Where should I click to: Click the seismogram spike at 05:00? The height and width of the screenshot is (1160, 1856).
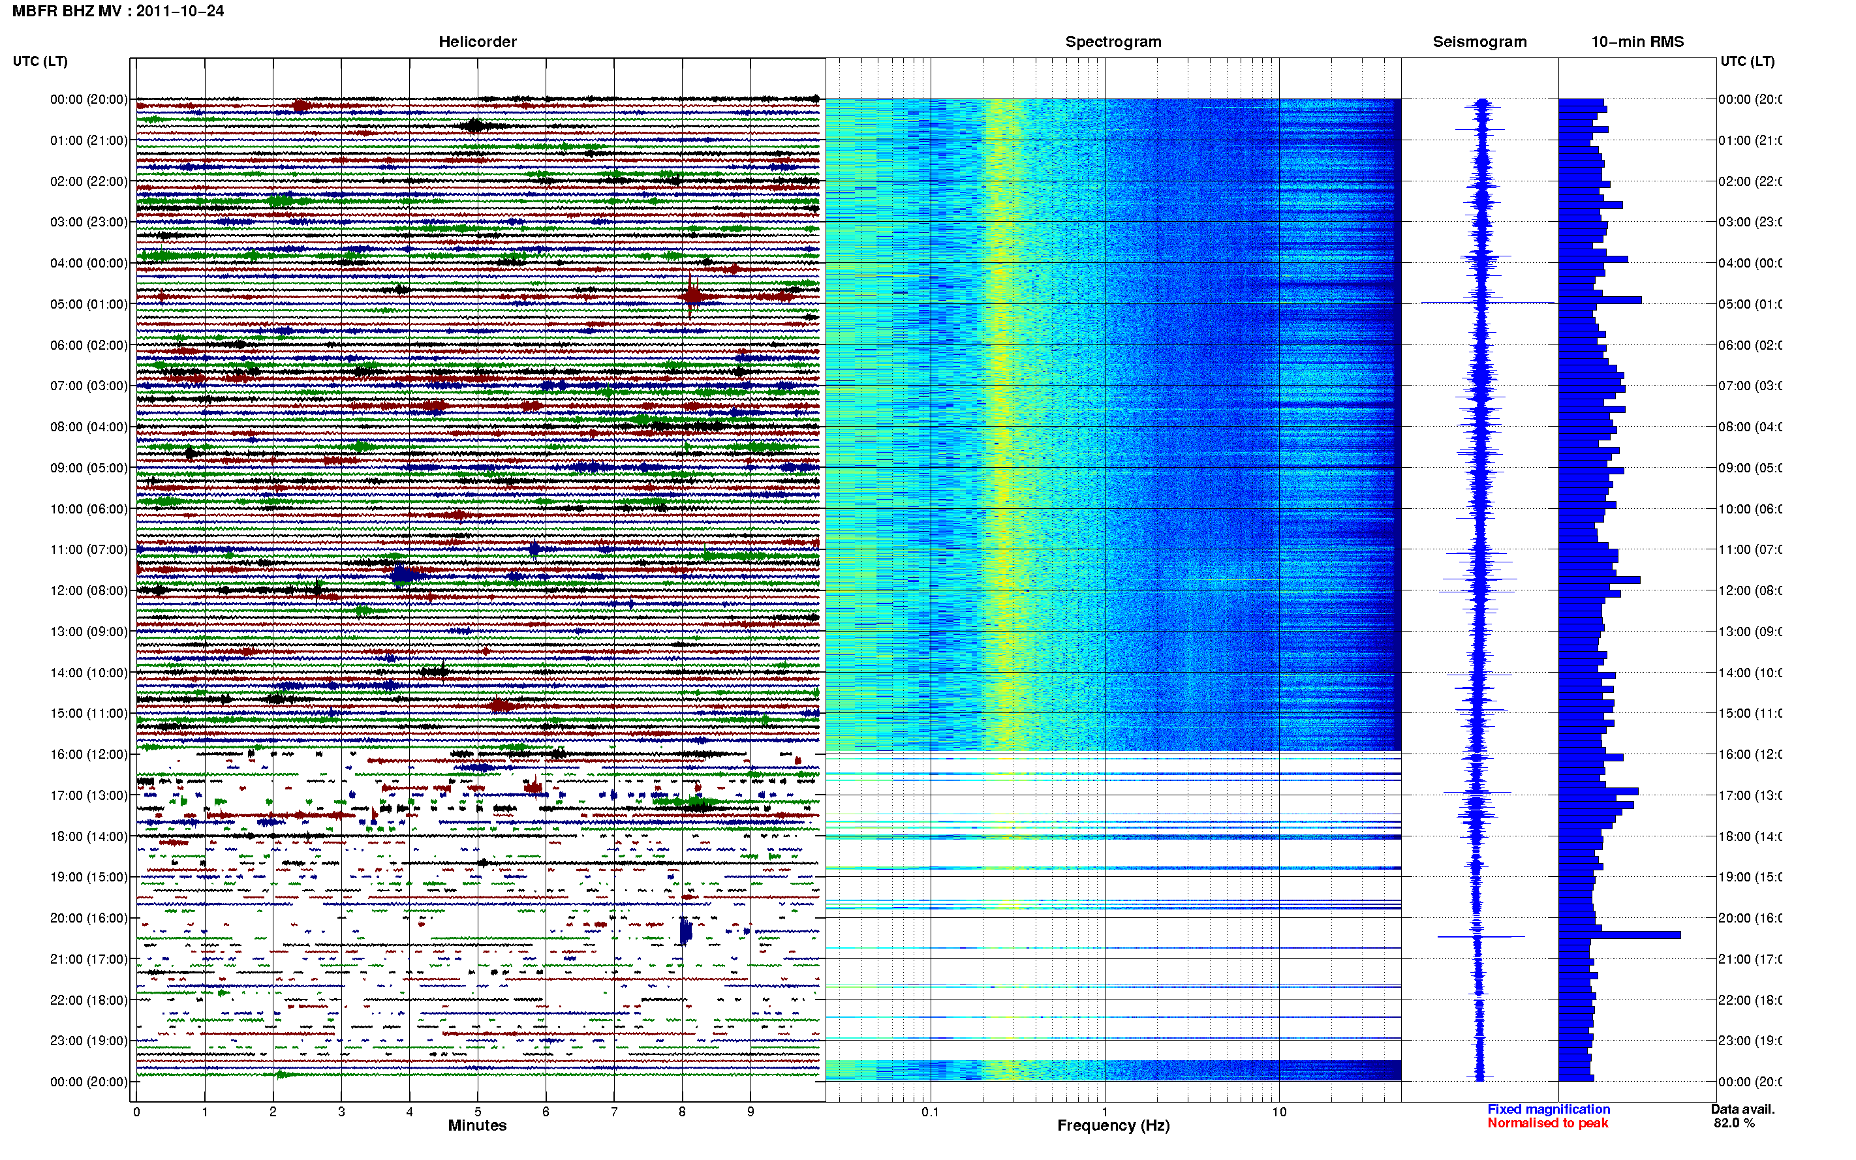(x=1487, y=303)
